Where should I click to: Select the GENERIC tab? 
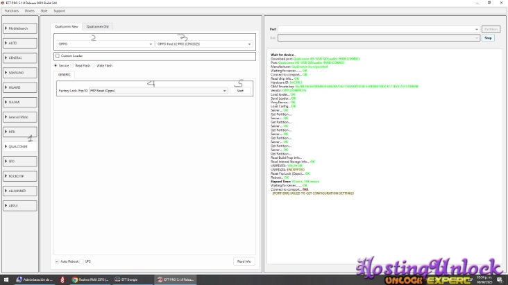(x=65, y=75)
